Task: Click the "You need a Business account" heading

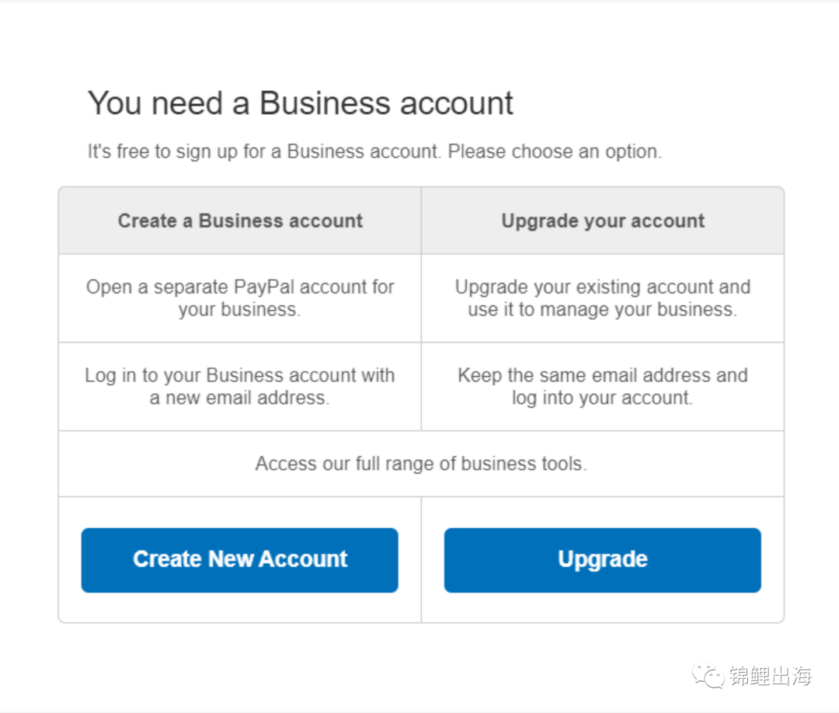Action: point(300,103)
